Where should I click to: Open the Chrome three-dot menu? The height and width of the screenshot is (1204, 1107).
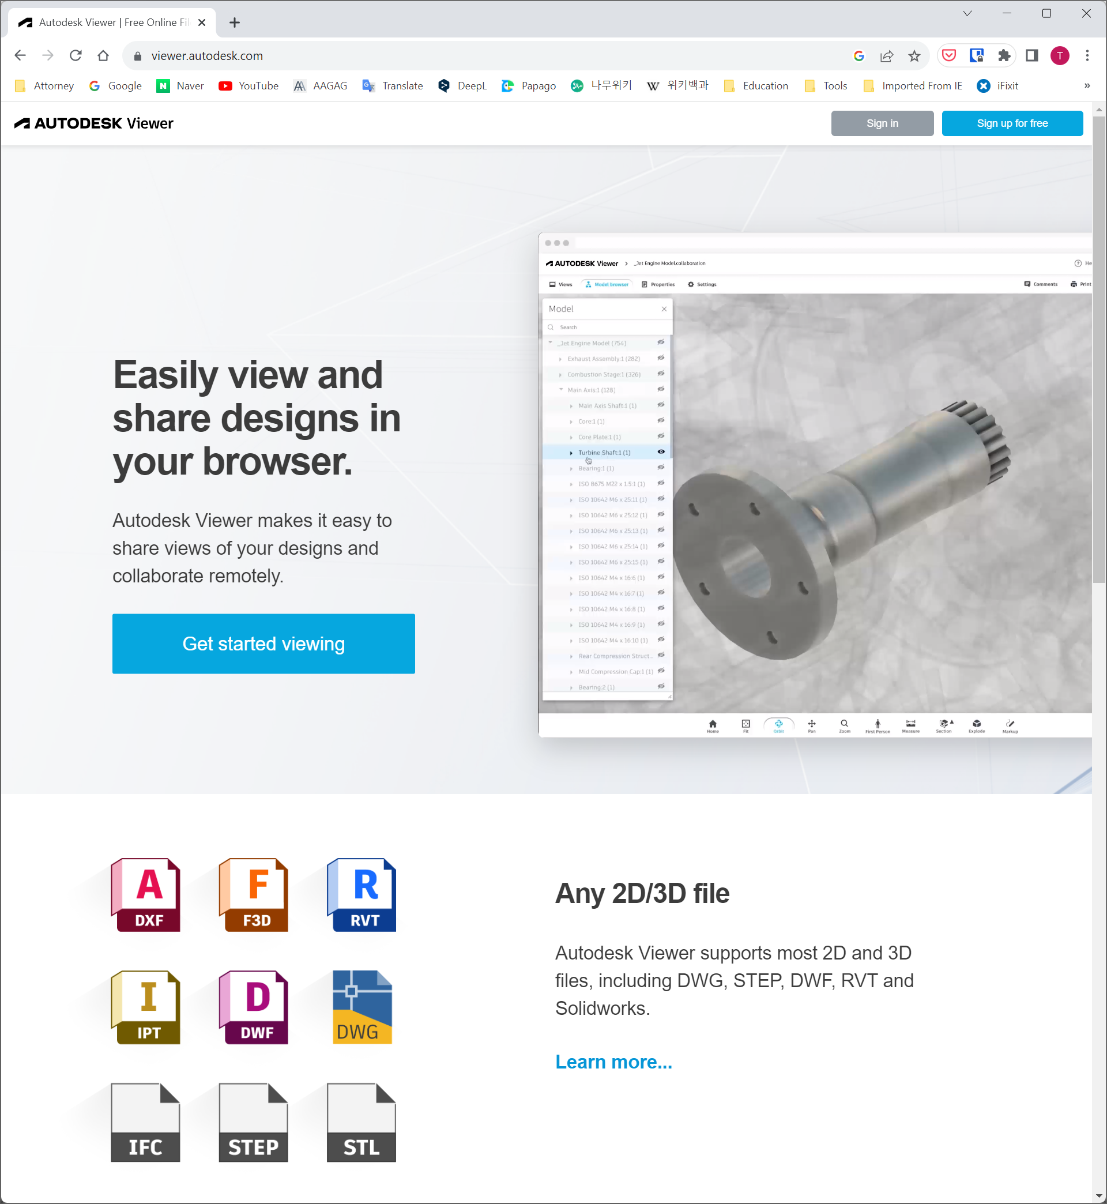[1087, 56]
